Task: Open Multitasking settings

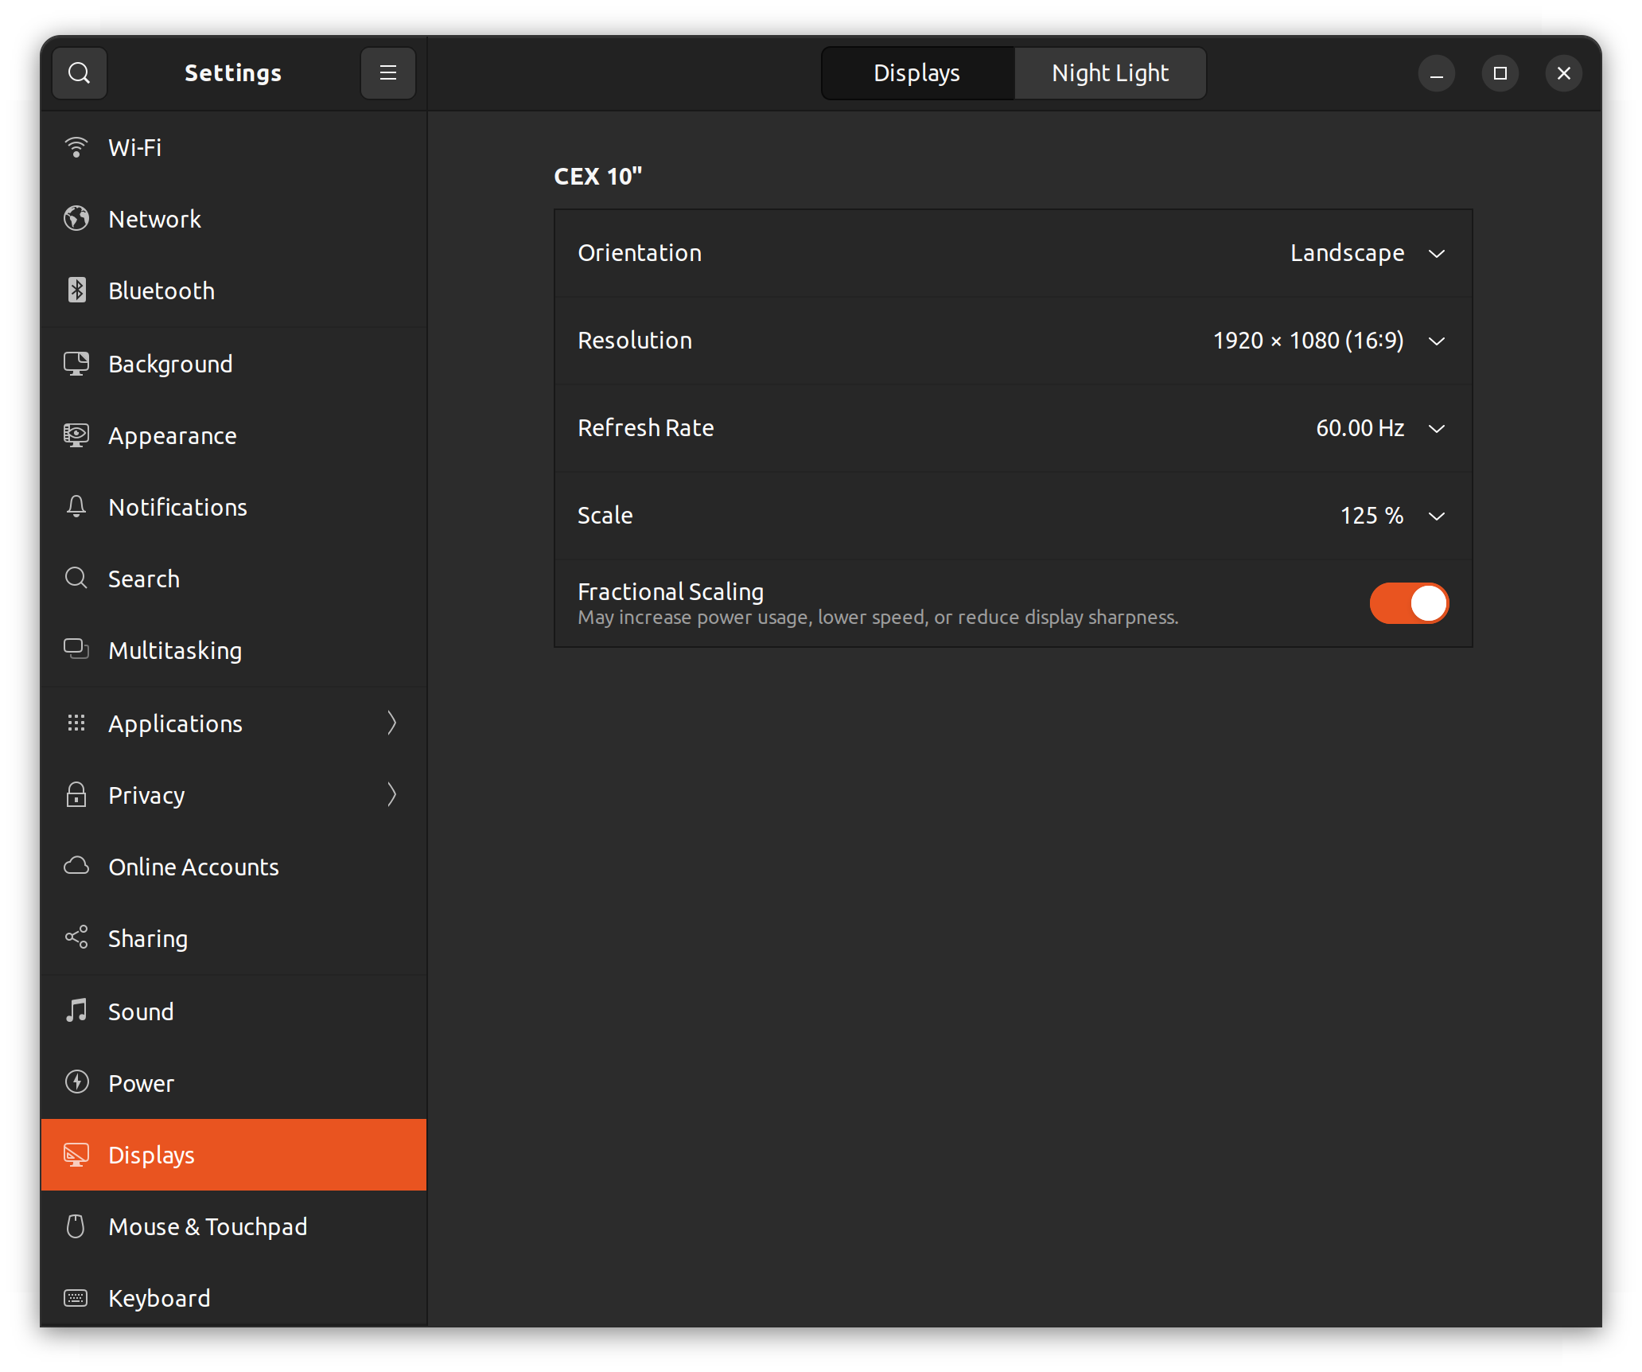Action: pyautogui.click(x=234, y=650)
